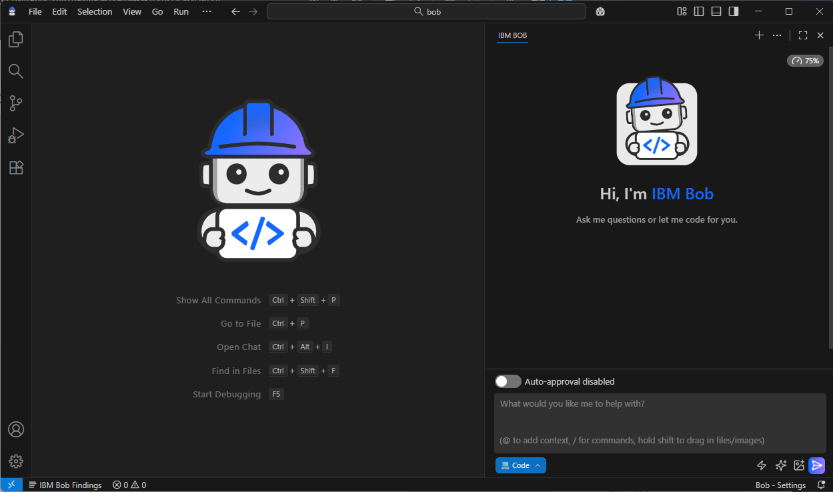Screen dimensions: 833x492
Task: Open the more actions menu in the Bob panel
Action: [776, 35]
